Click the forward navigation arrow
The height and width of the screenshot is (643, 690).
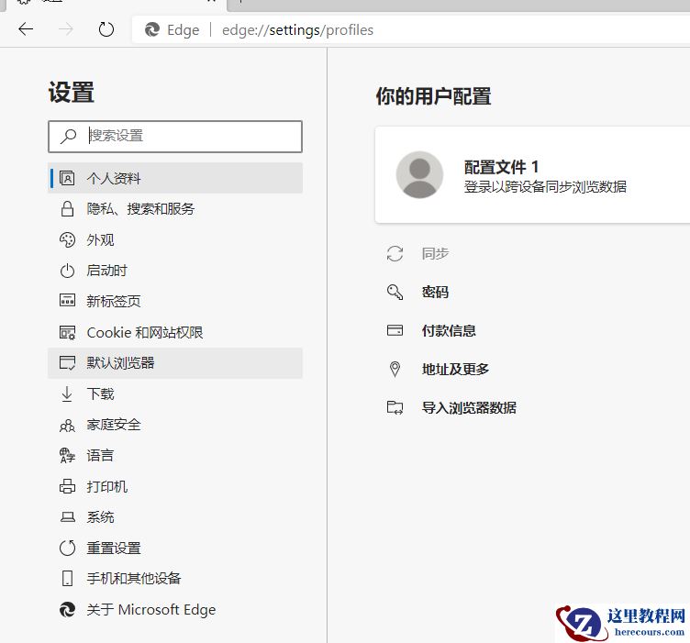pyautogui.click(x=66, y=29)
